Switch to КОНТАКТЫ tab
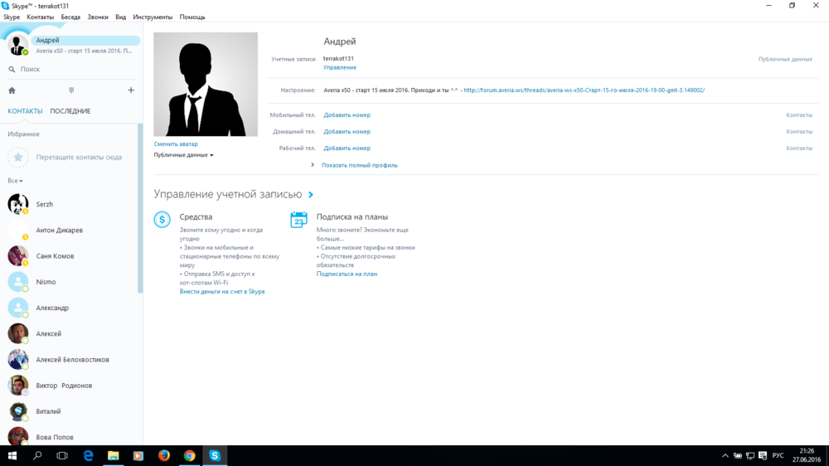The height and width of the screenshot is (466, 829). [25, 111]
